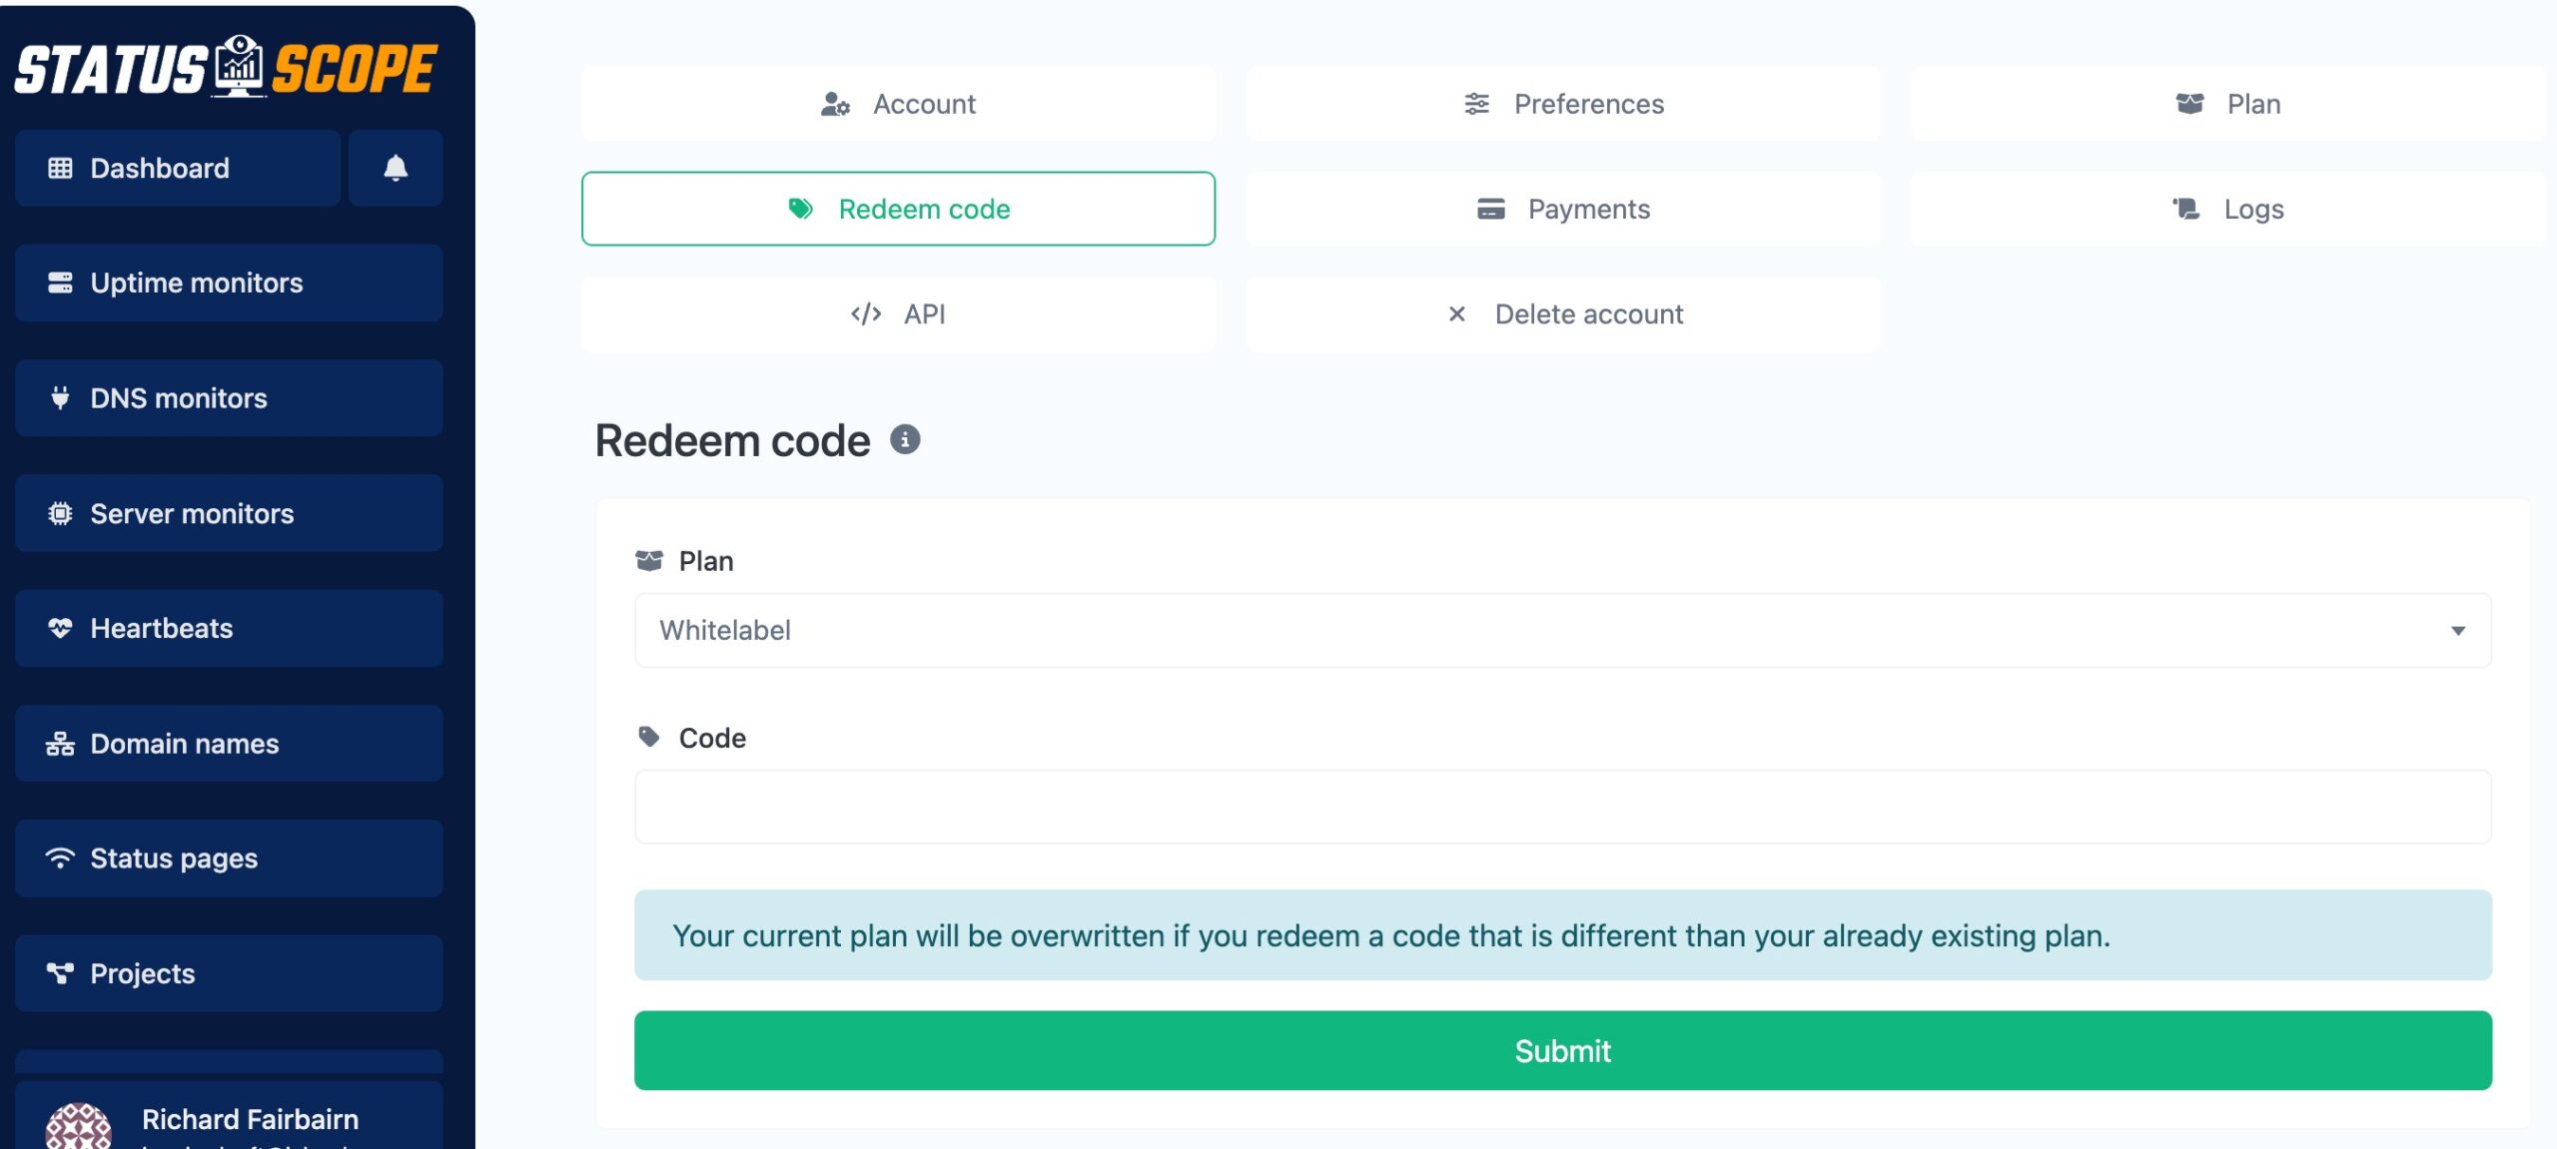The image size is (2557, 1149).
Task: Open Uptime monitors from the sidebar
Action: [x=229, y=283]
